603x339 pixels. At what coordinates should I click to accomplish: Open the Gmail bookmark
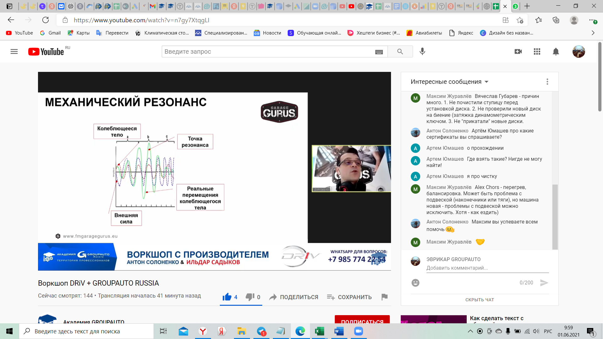coord(50,33)
